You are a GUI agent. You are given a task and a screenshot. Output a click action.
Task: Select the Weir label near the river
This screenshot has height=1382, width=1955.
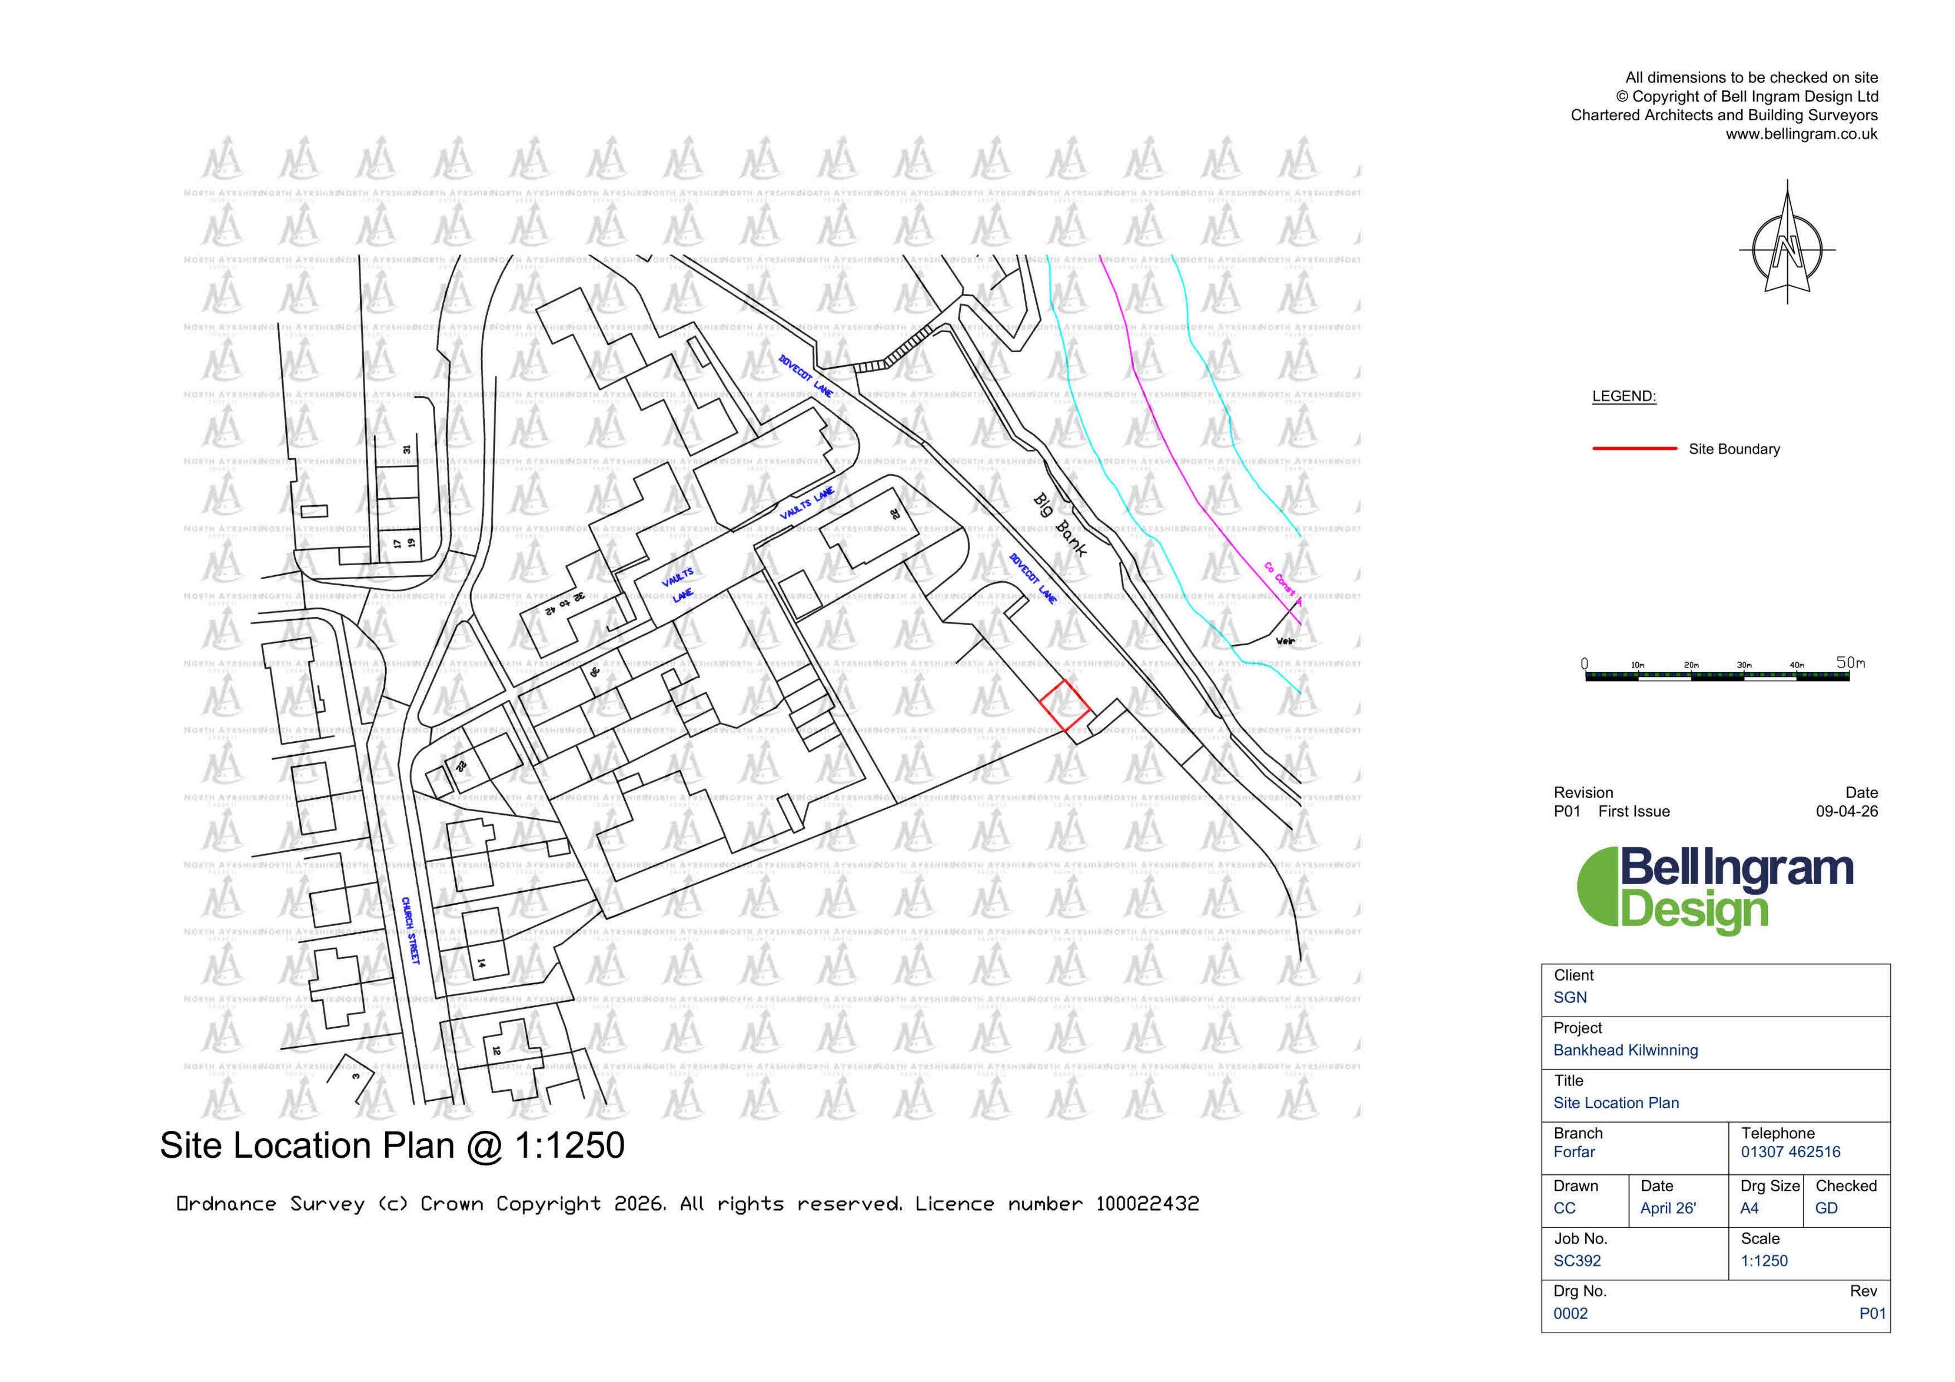point(1285,640)
